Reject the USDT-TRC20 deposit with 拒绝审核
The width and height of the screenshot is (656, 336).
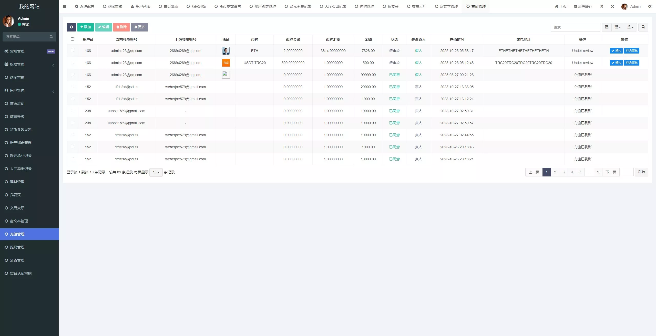tap(631, 63)
